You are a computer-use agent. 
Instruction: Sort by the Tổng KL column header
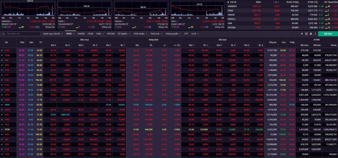point(272,42)
